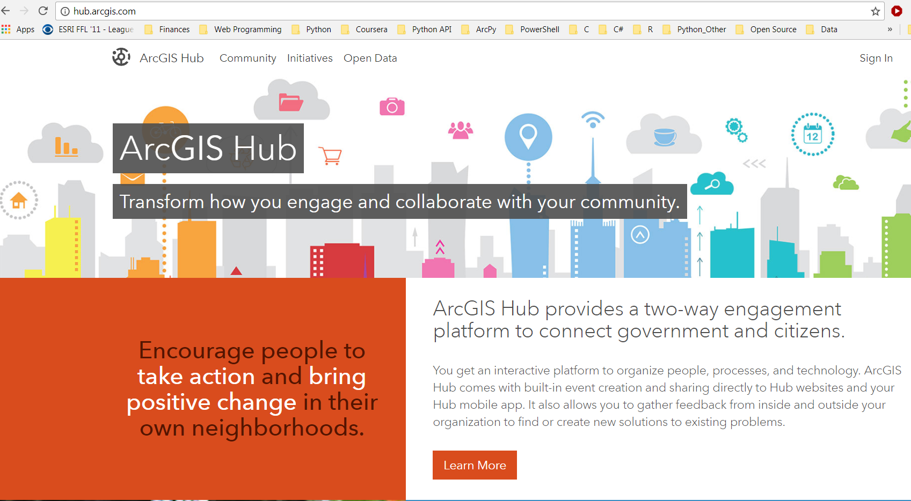Open the Coursera bookmark folder
911x501 pixels.
coord(365,30)
